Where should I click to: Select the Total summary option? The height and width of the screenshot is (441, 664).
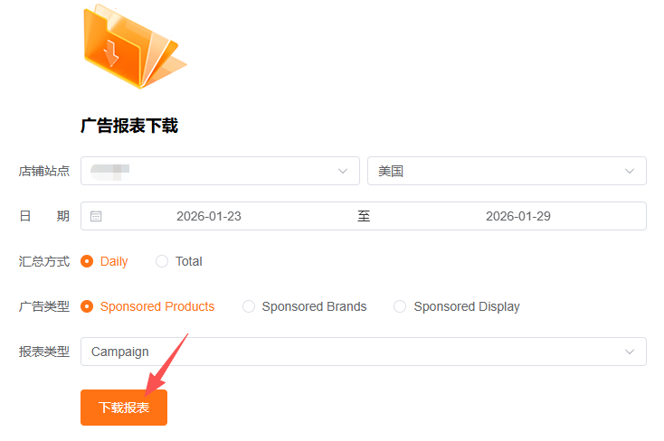(x=163, y=261)
